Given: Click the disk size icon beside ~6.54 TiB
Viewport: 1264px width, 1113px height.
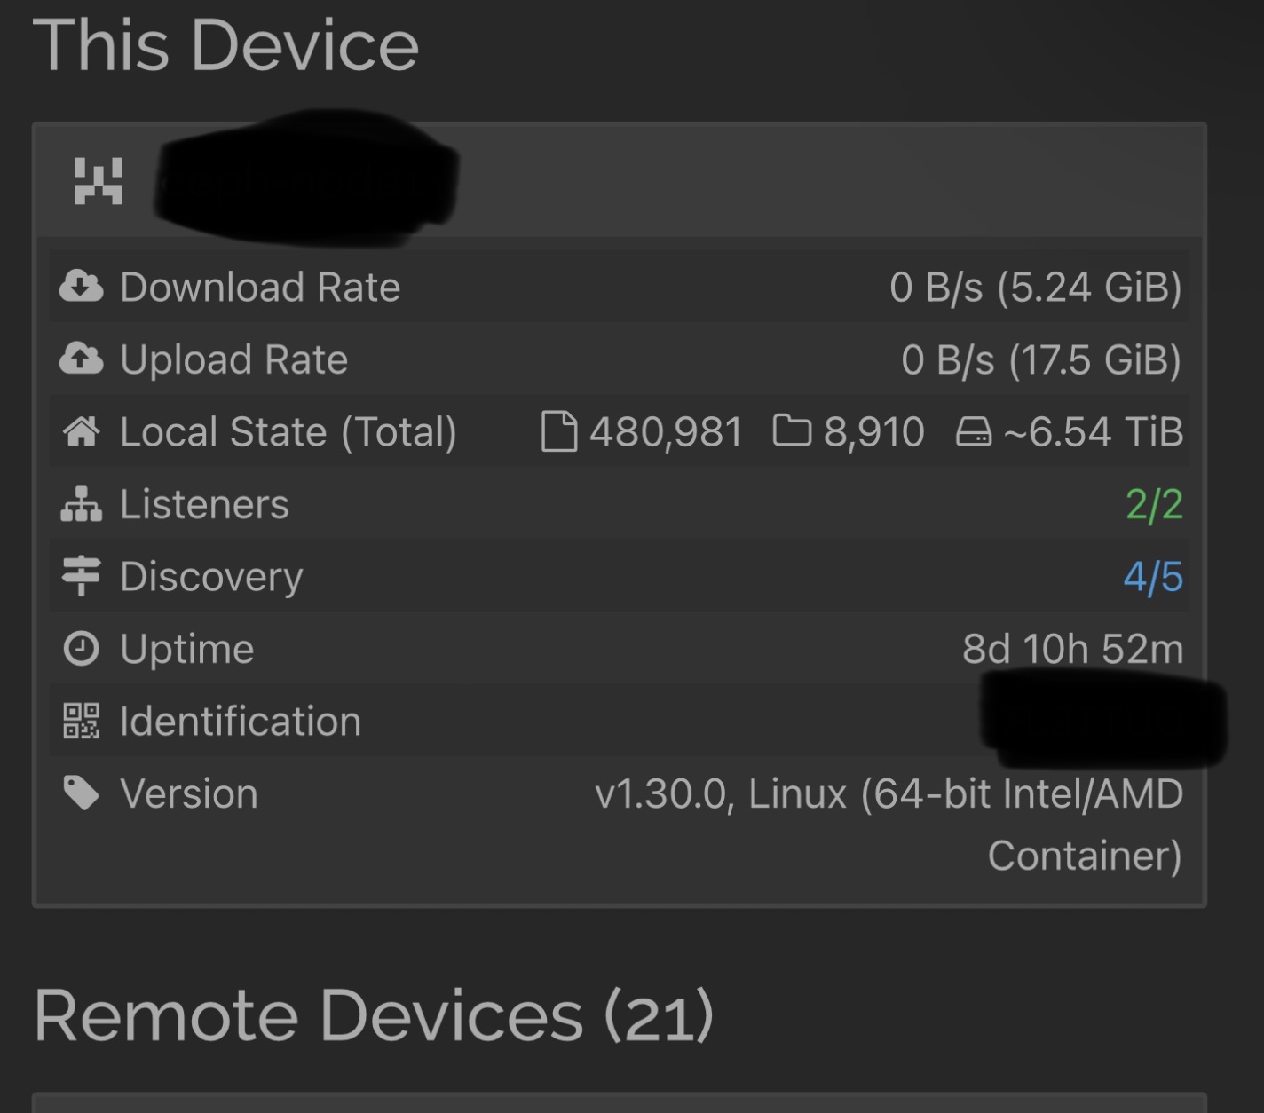Looking at the screenshot, I should point(974,432).
